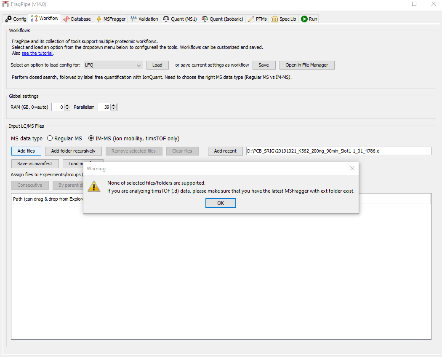
Task: Select the IM-MS radio button
Action: (91, 138)
